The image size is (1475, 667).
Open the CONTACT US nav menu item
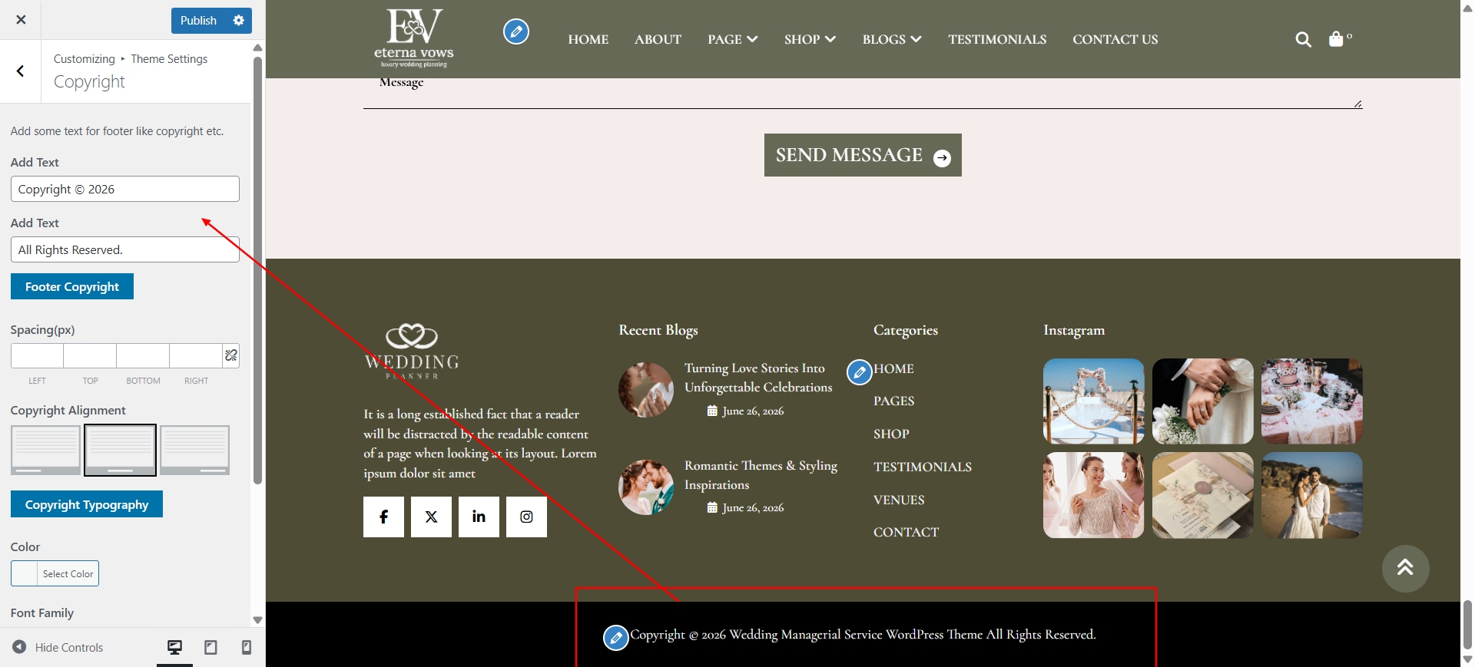point(1115,39)
